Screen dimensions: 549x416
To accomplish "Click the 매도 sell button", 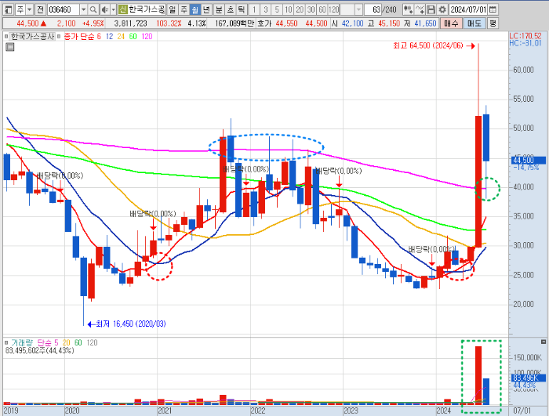I will click(474, 24).
